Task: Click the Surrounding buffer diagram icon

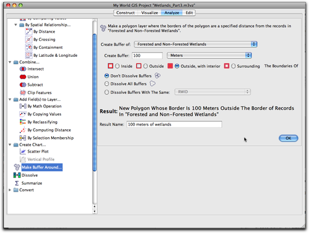Action: [227, 66]
